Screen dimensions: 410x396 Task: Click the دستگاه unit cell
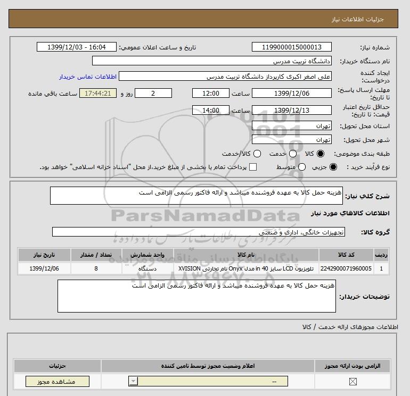(147, 268)
